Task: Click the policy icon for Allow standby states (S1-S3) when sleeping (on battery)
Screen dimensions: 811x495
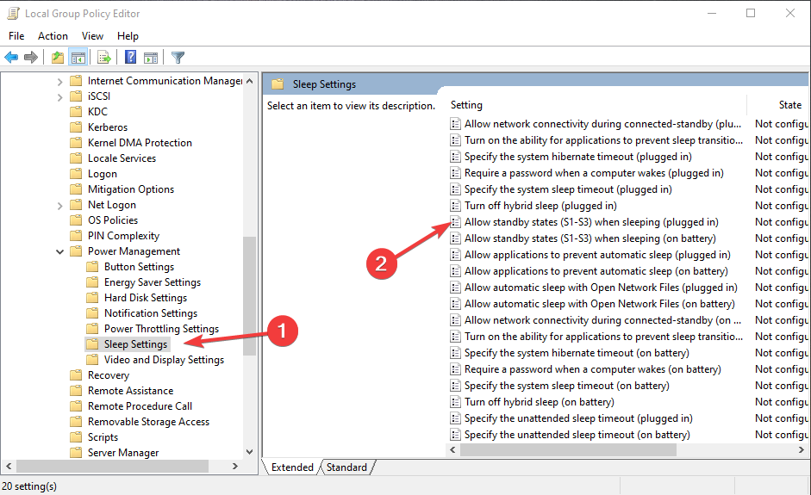Action: coord(455,238)
